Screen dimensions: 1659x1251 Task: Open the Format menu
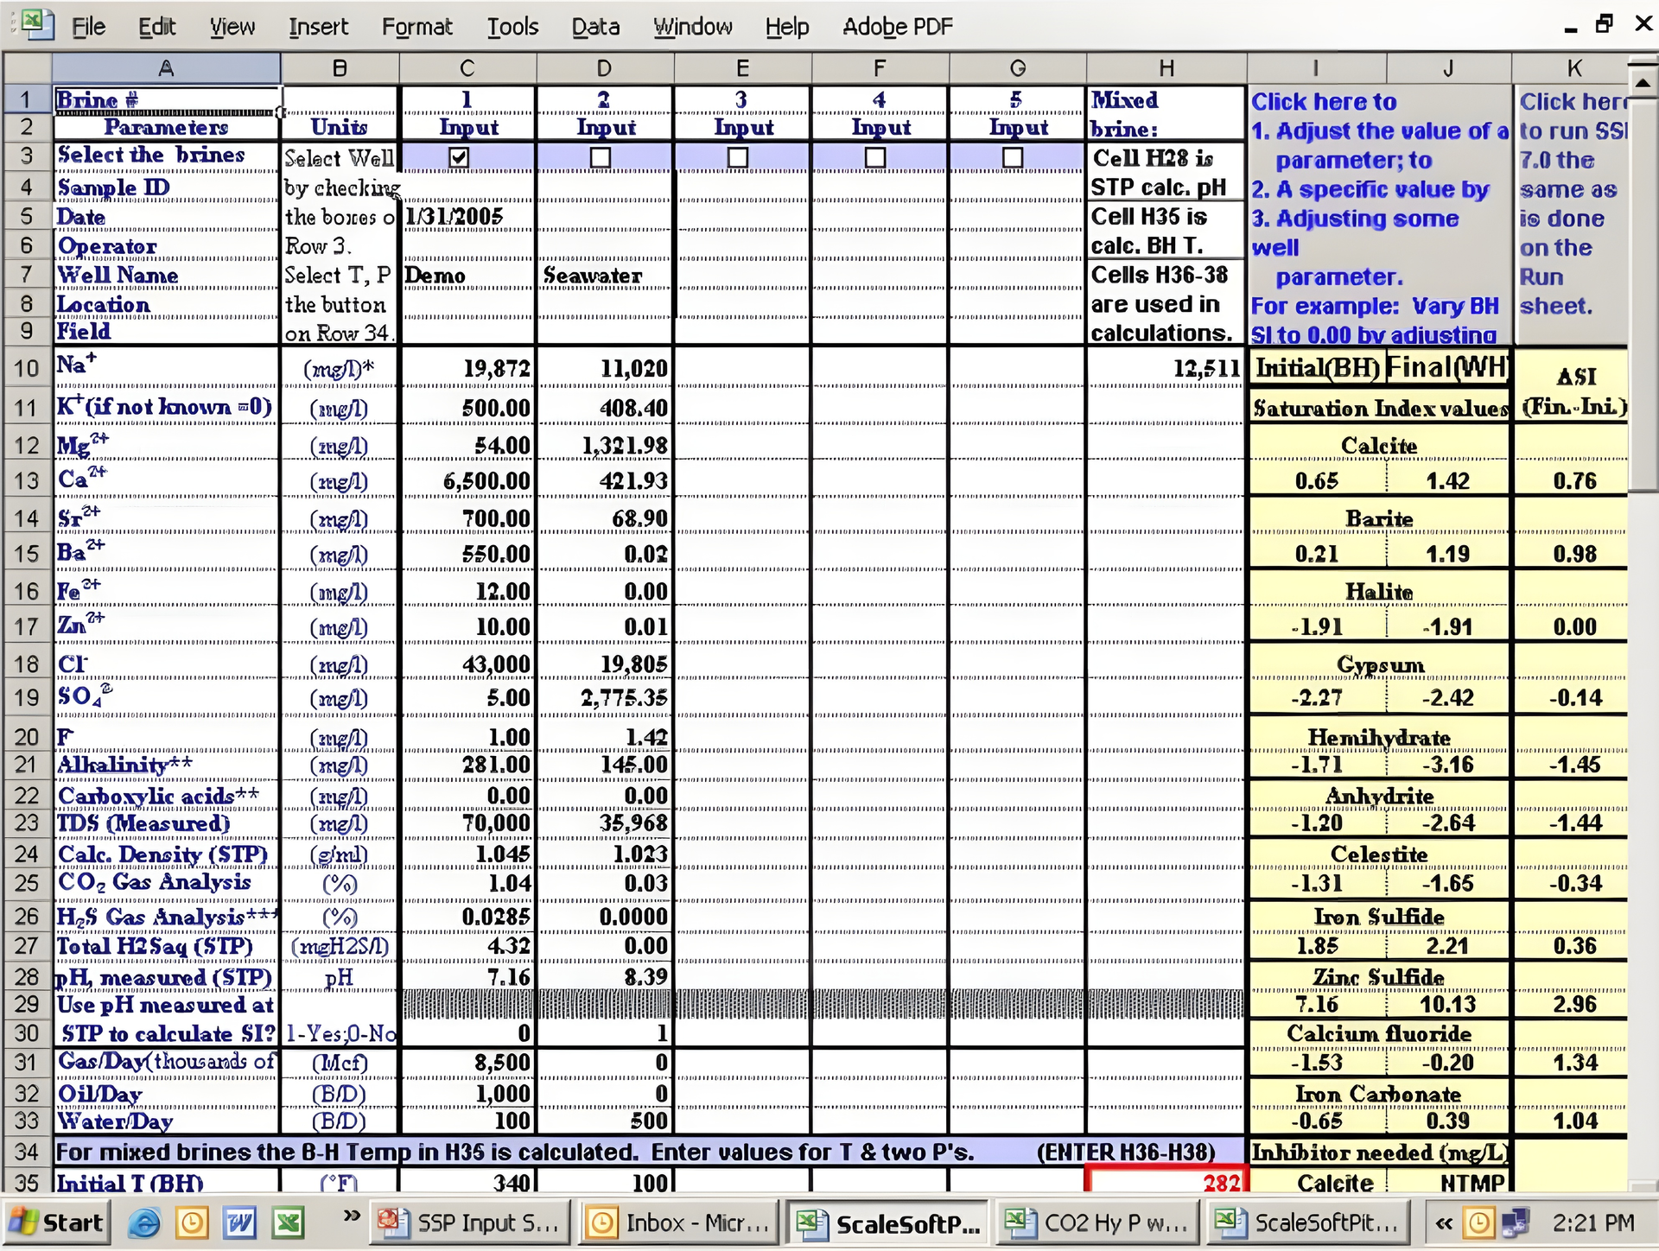click(417, 27)
